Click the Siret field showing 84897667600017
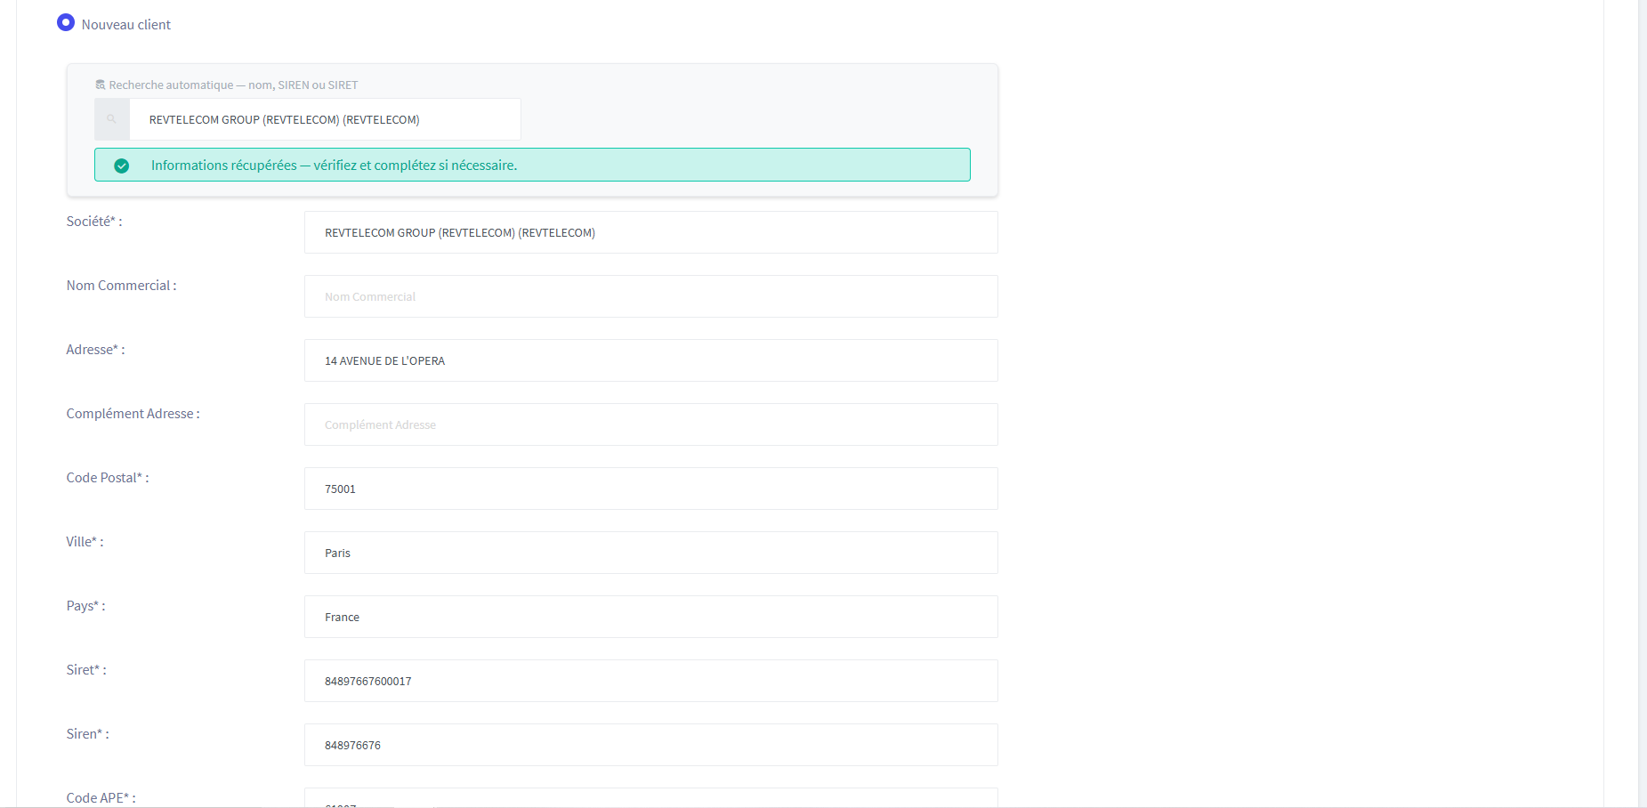This screenshot has height=808, width=1647. tap(650, 681)
